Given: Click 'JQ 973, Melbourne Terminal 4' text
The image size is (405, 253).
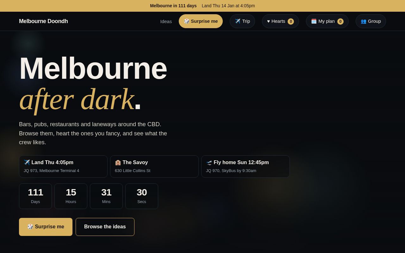Looking at the screenshot, I should pyautogui.click(x=52, y=171).
